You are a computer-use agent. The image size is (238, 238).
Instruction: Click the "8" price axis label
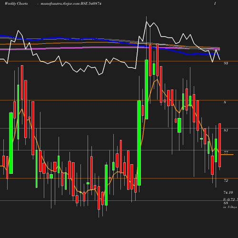[x=225, y=102]
